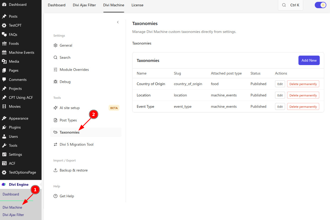Image resolution: width=330 pixels, height=220 pixels.
Task: Click the Ctrl K search field
Action: (291, 5)
